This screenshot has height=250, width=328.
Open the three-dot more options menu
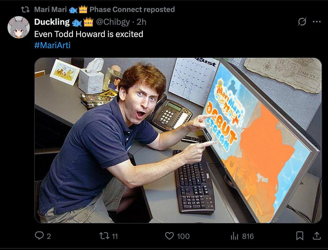click(317, 22)
